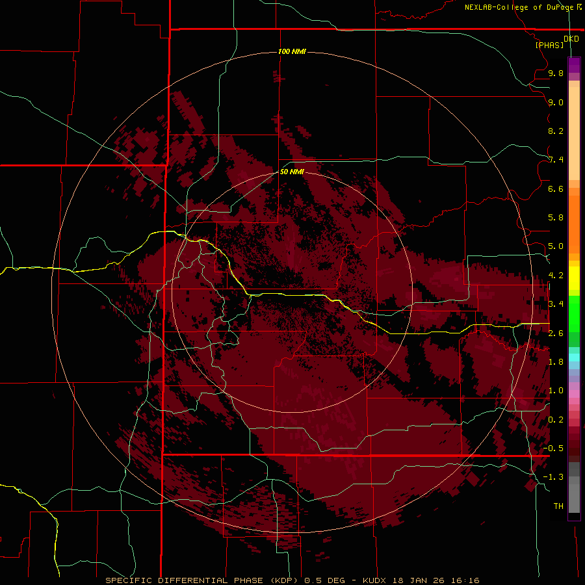This screenshot has height=585, width=585.
Task: Click the "50 NMI" range ring label
Action: [292, 172]
